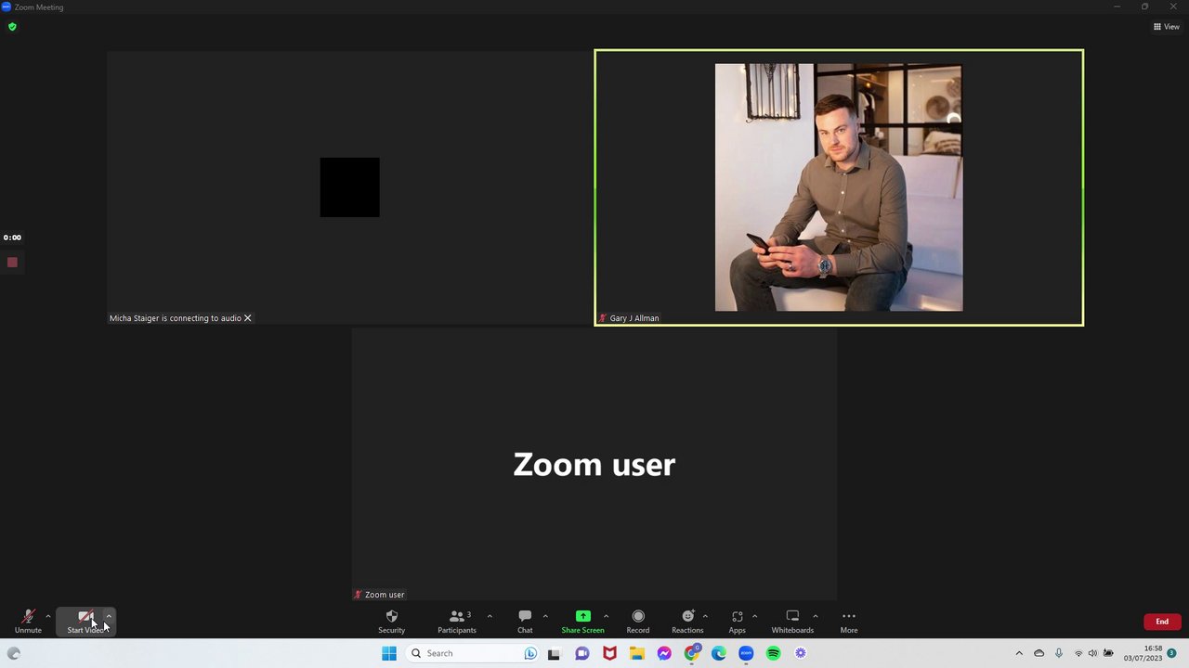This screenshot has width=1189, height=668.
Task: Click the red stop square on left edge
Action: coord(12,263)
